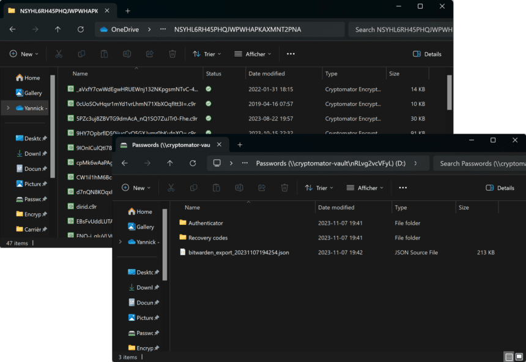Expand Yannick OneDrive node in OneDrive sidebar
Image resolution: width=526 pixels, height=362 pixels.
[x=8, y=108]
